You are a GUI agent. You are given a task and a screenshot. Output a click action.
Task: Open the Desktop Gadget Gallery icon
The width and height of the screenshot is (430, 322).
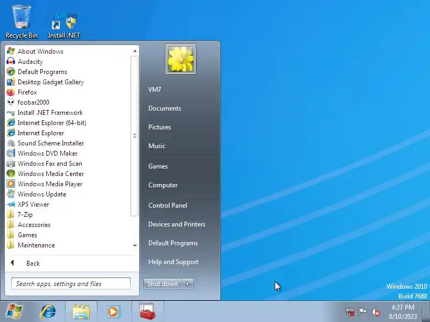pyautogui.click(x=11, y=82)
